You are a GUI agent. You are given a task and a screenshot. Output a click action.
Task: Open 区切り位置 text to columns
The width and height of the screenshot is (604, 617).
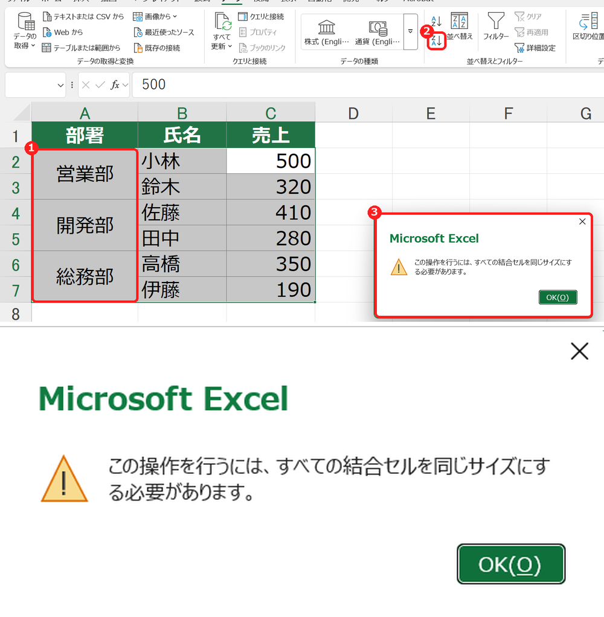tap(589, 27)
